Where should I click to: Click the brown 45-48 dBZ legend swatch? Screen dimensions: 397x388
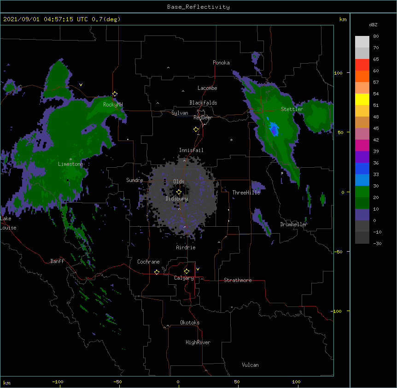[362, 122]
